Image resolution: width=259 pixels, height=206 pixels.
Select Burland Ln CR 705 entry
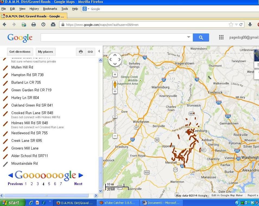point(26,83)
